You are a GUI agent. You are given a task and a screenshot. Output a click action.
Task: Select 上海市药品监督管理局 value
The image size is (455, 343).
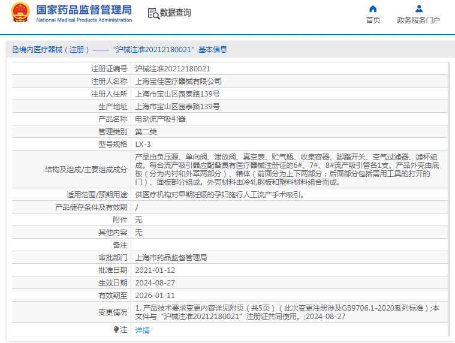point(171,258)
